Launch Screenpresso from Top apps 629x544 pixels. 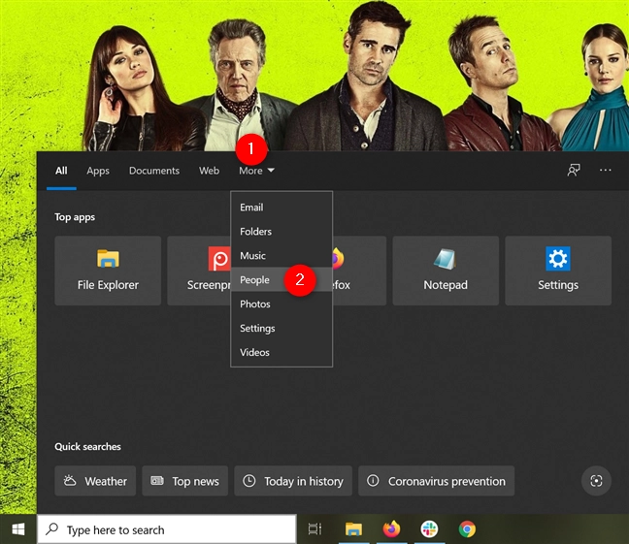pyautogui.click(x=199, y=271)
